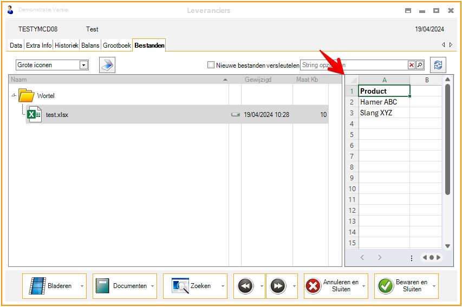This screenshot has height=307, width=462.
Task: Go to previous record with rewind button
Action: [x=245, y=286]
